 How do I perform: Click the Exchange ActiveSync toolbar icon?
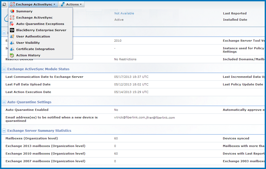pyautogui.click(x=13, y=4)
